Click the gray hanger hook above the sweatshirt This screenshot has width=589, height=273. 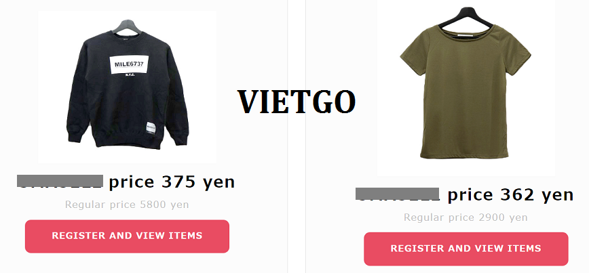127,26
